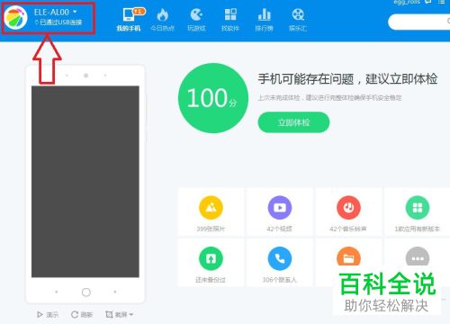Click the dark phone screen preview
Image resolution: width=450 pixels, height=324 pixels.
(x=85, y=182)
